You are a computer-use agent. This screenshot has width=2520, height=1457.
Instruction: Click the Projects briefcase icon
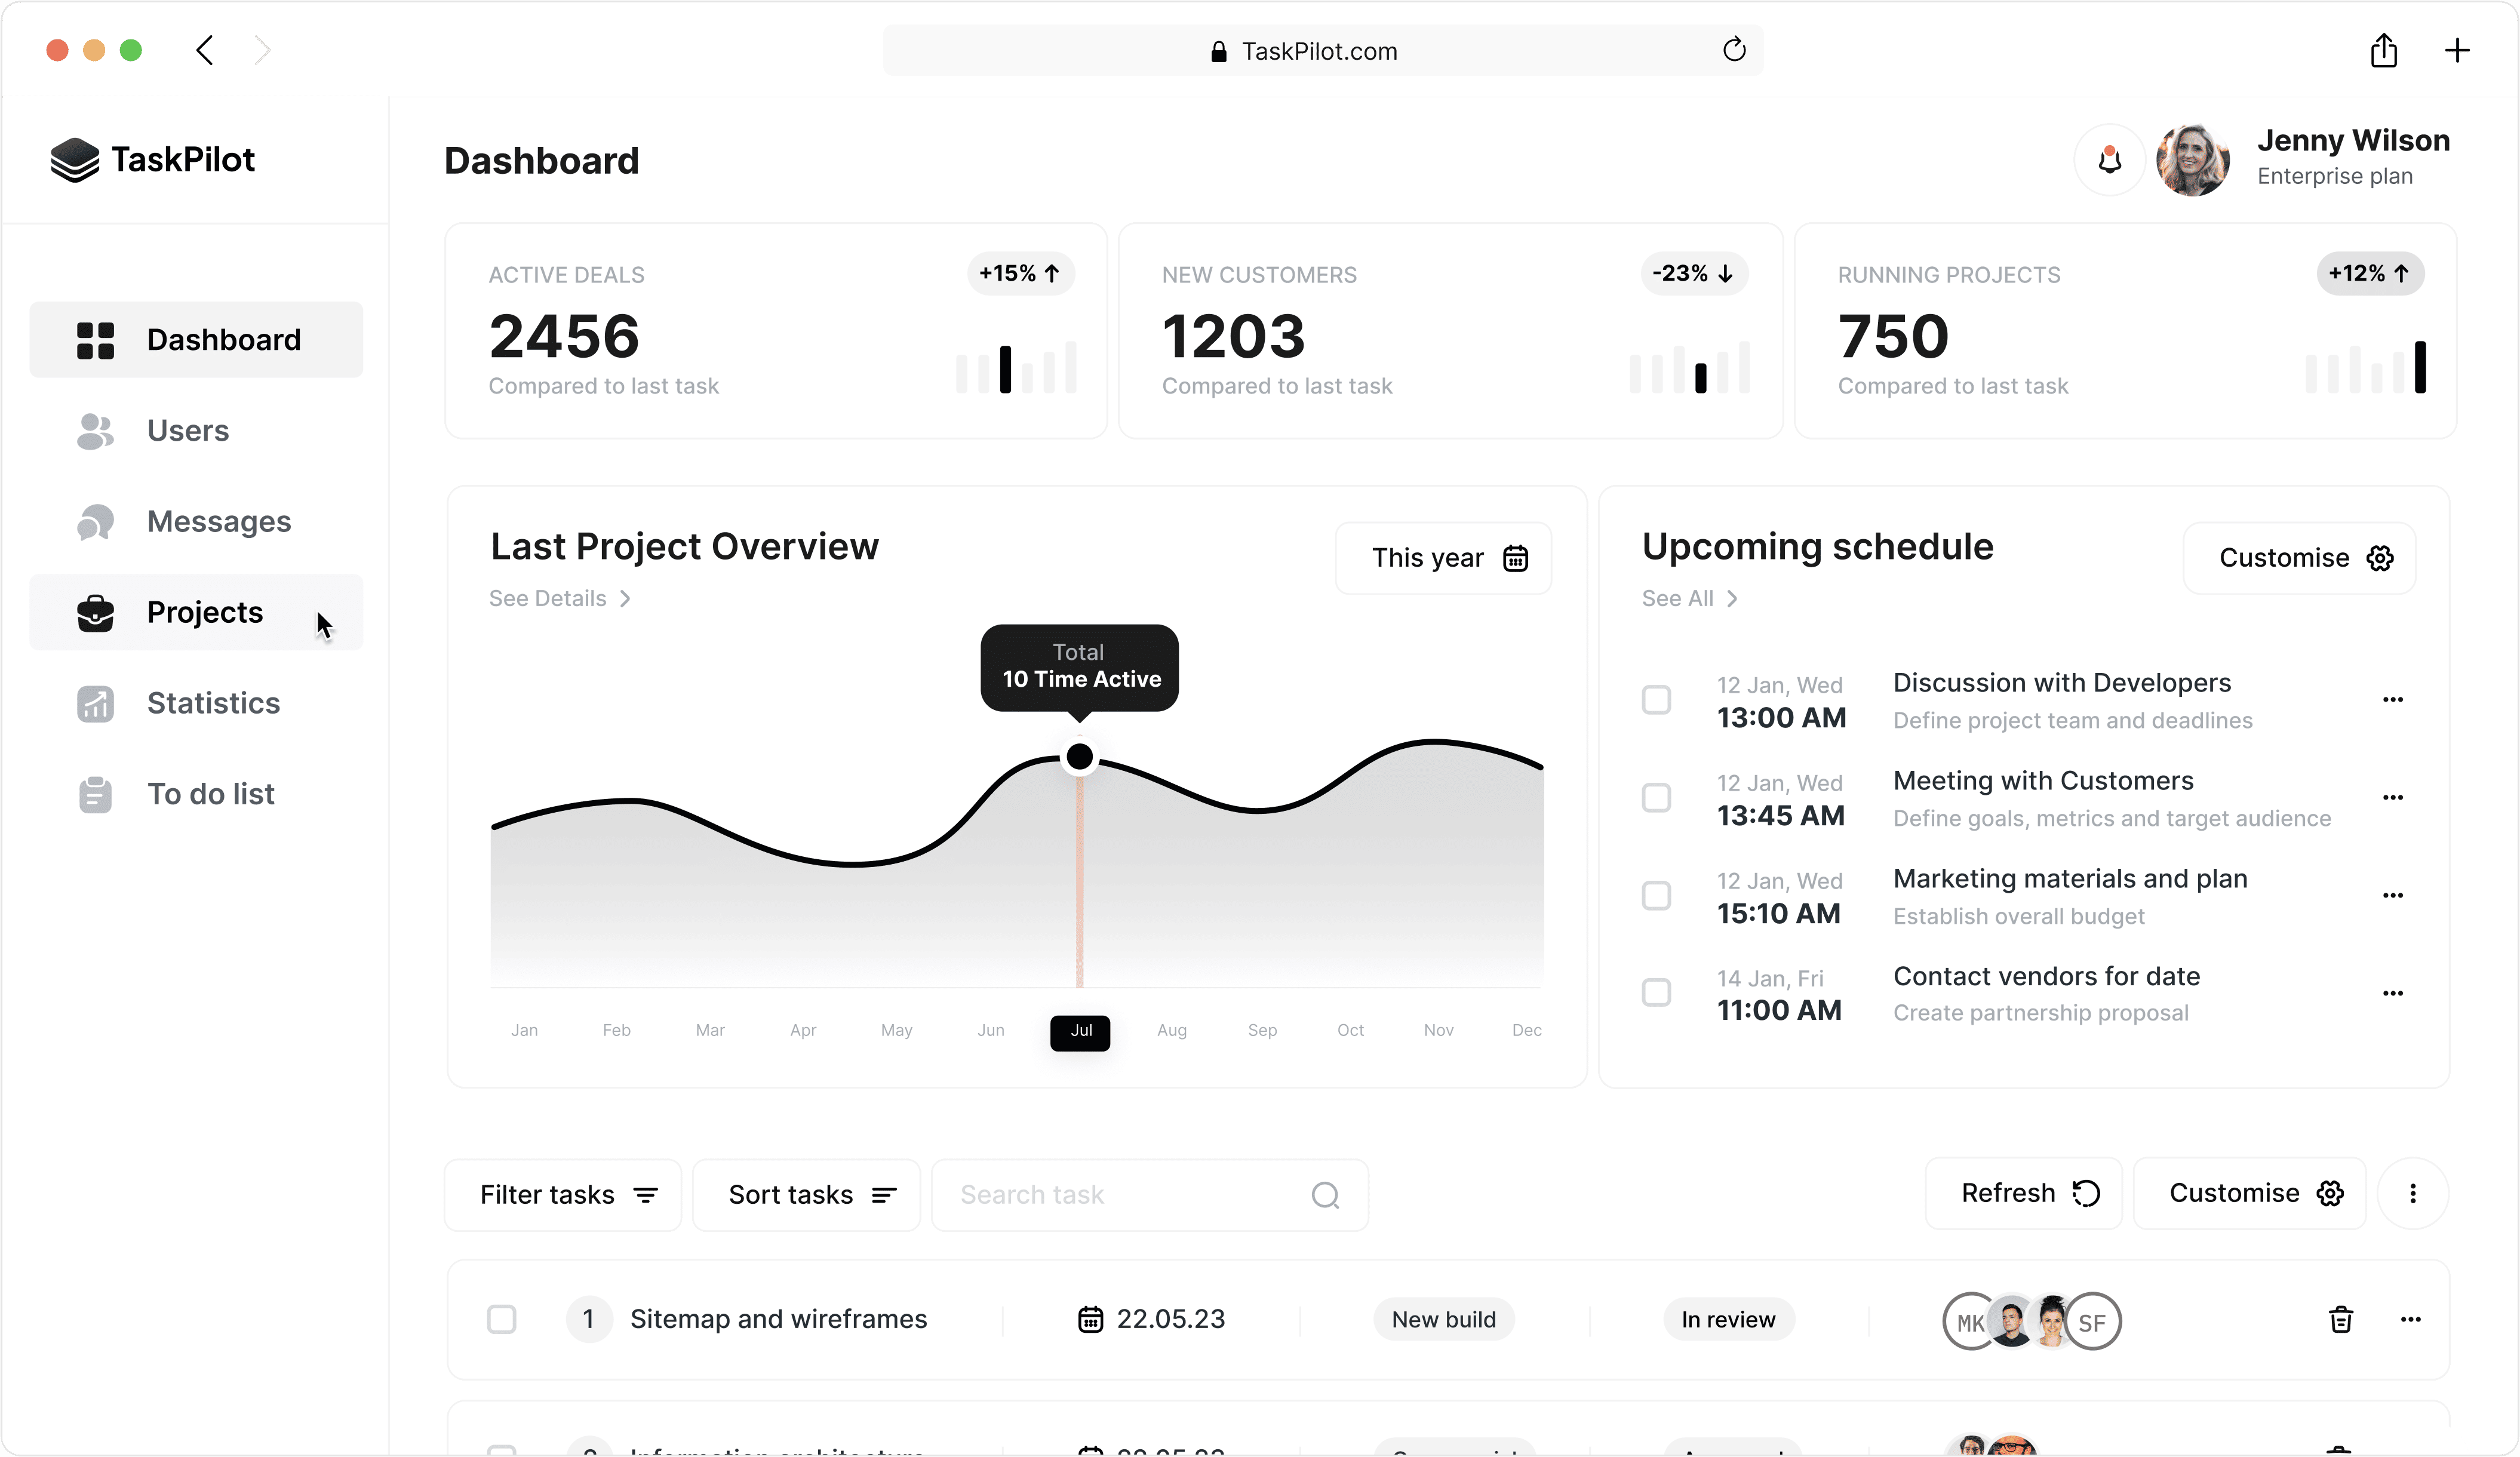[x=95, y=613]
